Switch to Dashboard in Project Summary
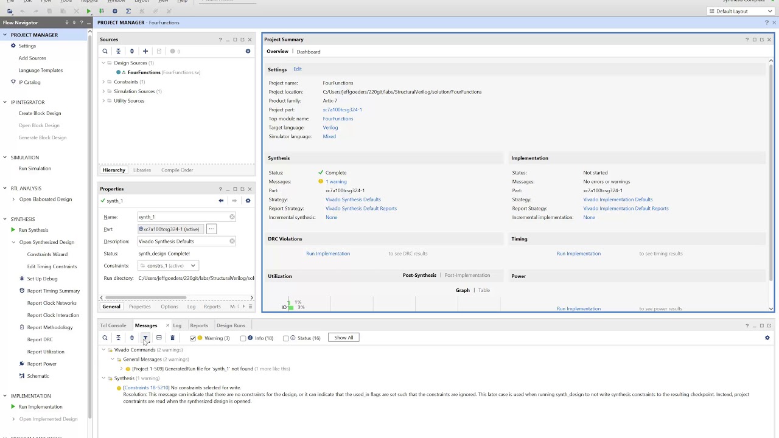Image resolution: width=779 pixels, height=438 pixels. tap(309, 52)
